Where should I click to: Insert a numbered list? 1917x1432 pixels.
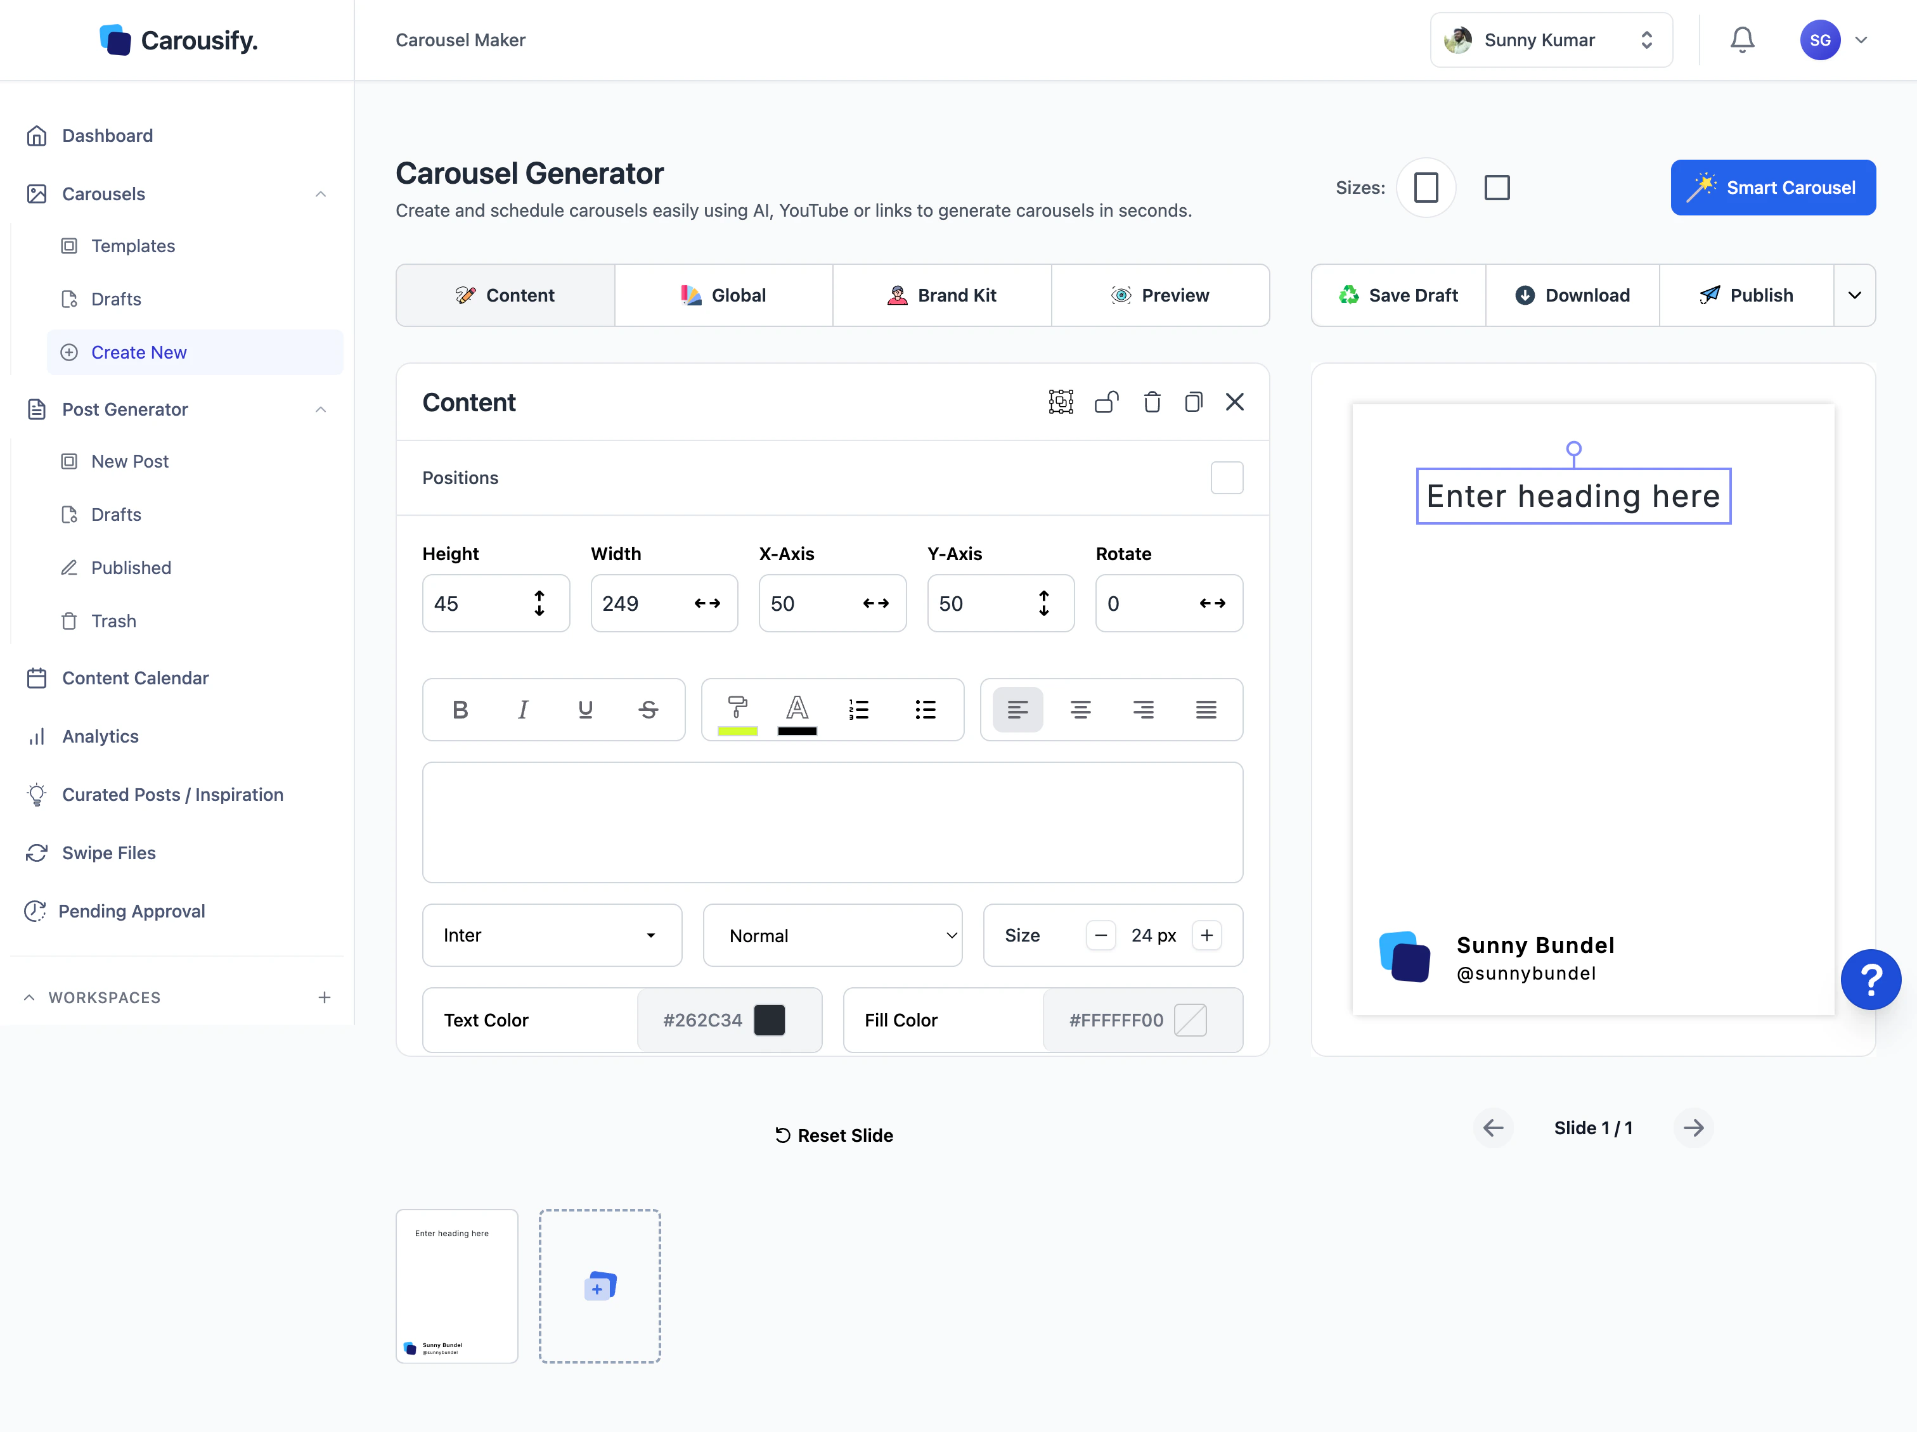click(859, 710)
